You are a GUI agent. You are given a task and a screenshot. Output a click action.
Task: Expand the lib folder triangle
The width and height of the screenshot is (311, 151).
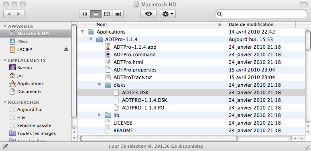click(100, 115)
